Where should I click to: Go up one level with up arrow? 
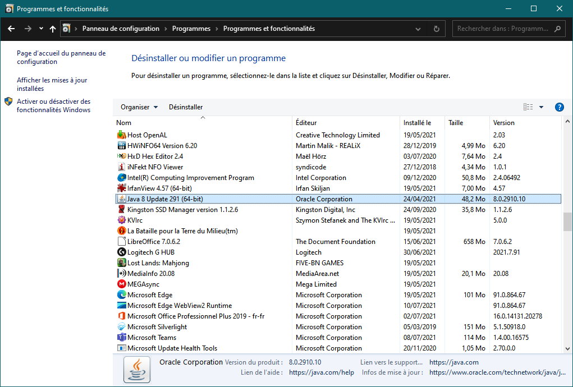(x=53, y=29)
